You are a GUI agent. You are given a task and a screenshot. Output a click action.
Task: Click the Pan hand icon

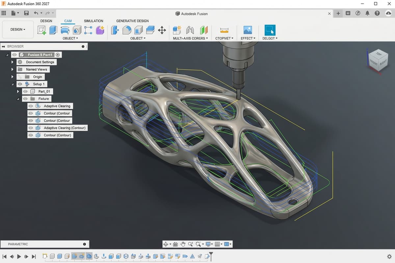183,244
